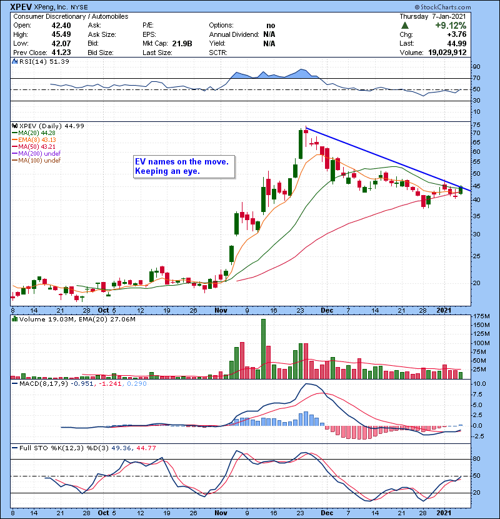Click the High value 45.49
Image resolution: width=500 pixels, height=519 pixels.
pyautogui.click(x=61, y=34)
